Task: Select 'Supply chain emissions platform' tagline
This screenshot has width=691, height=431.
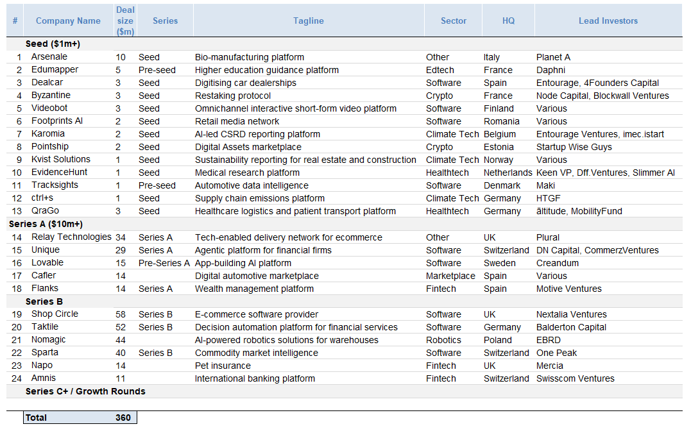Action: pyautogui.click(x=260, y=198)
